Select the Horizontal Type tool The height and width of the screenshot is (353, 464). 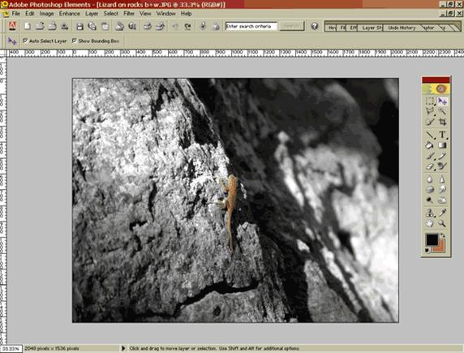(x=442, y=135)
